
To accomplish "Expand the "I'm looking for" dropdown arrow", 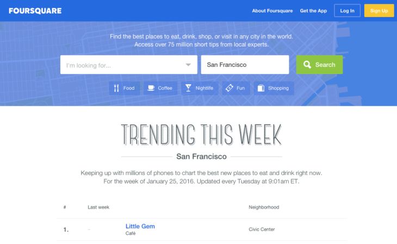I will coord(189,65).
